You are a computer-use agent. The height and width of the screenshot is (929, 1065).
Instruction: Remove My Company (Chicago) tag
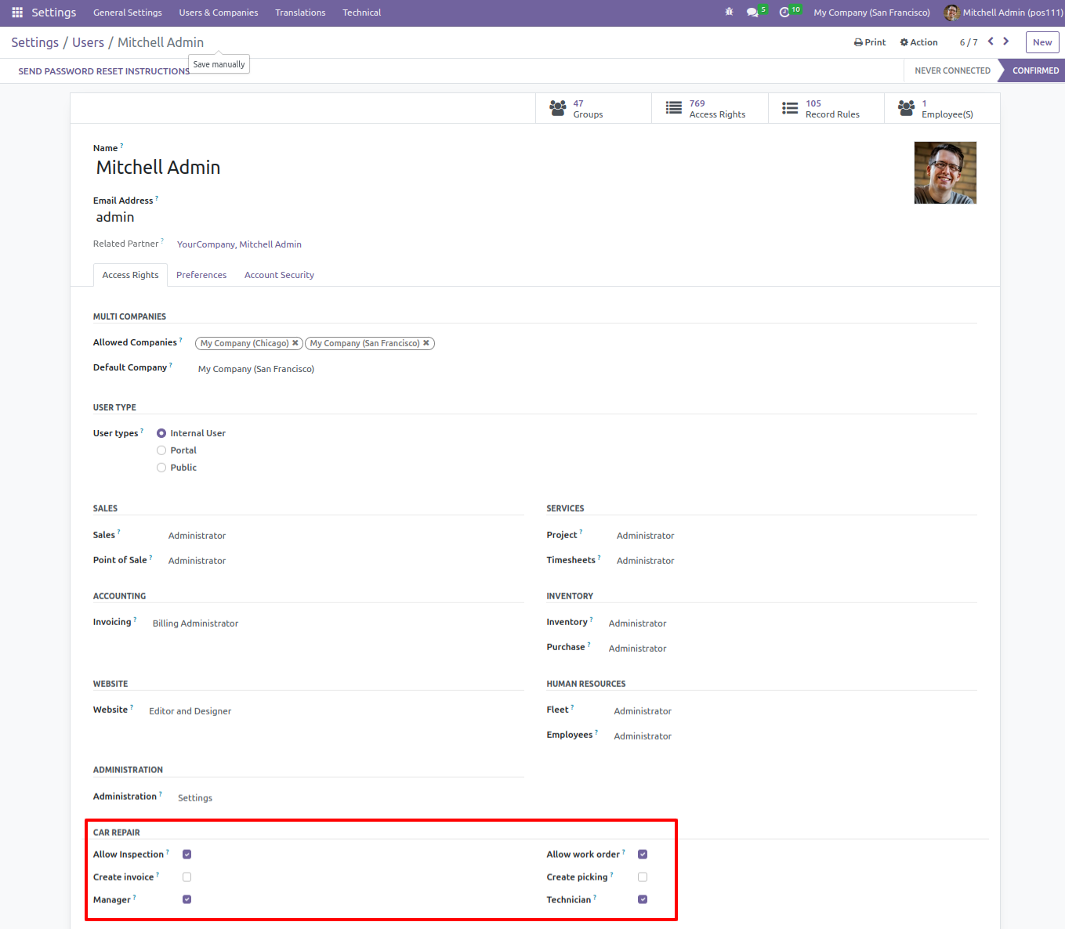pyautogui.click(x=295, y=343)
